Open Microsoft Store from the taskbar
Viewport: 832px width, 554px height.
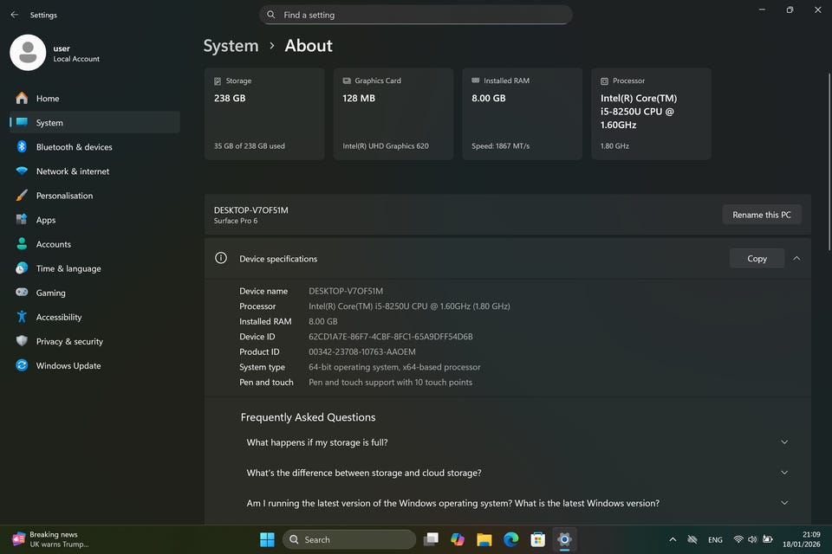(x=537, y=539)
